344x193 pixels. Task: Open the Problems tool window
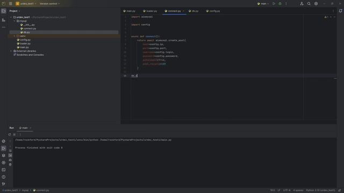tap(4, 177)
